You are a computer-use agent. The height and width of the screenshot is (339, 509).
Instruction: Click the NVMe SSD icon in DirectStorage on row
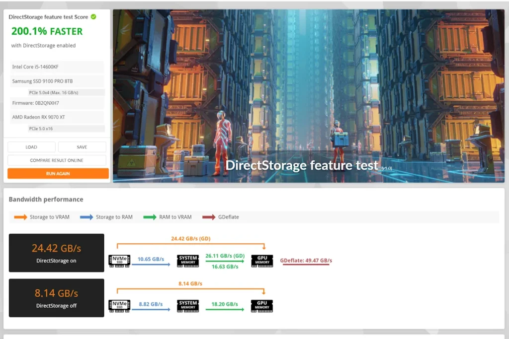pyautogui.click(x=119, y=261)
